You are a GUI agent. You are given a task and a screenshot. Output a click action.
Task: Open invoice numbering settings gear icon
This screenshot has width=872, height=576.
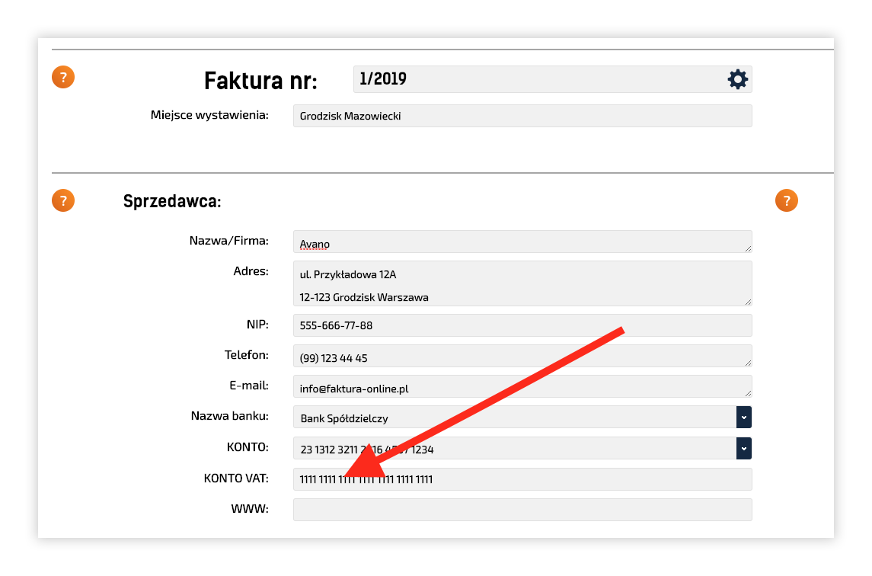(x=737, y=79)
